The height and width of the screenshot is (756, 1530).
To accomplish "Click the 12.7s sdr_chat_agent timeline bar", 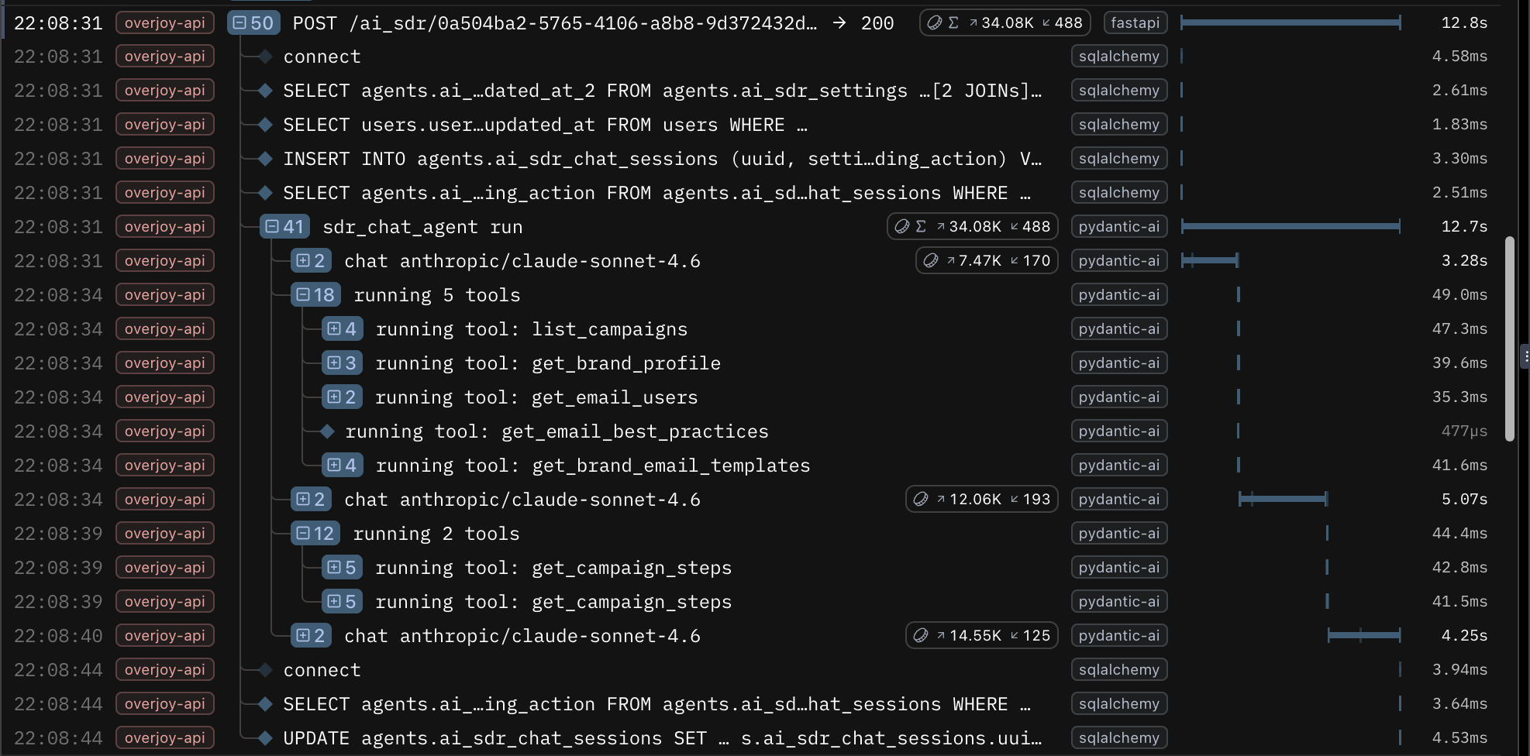I will (1291, 227).
